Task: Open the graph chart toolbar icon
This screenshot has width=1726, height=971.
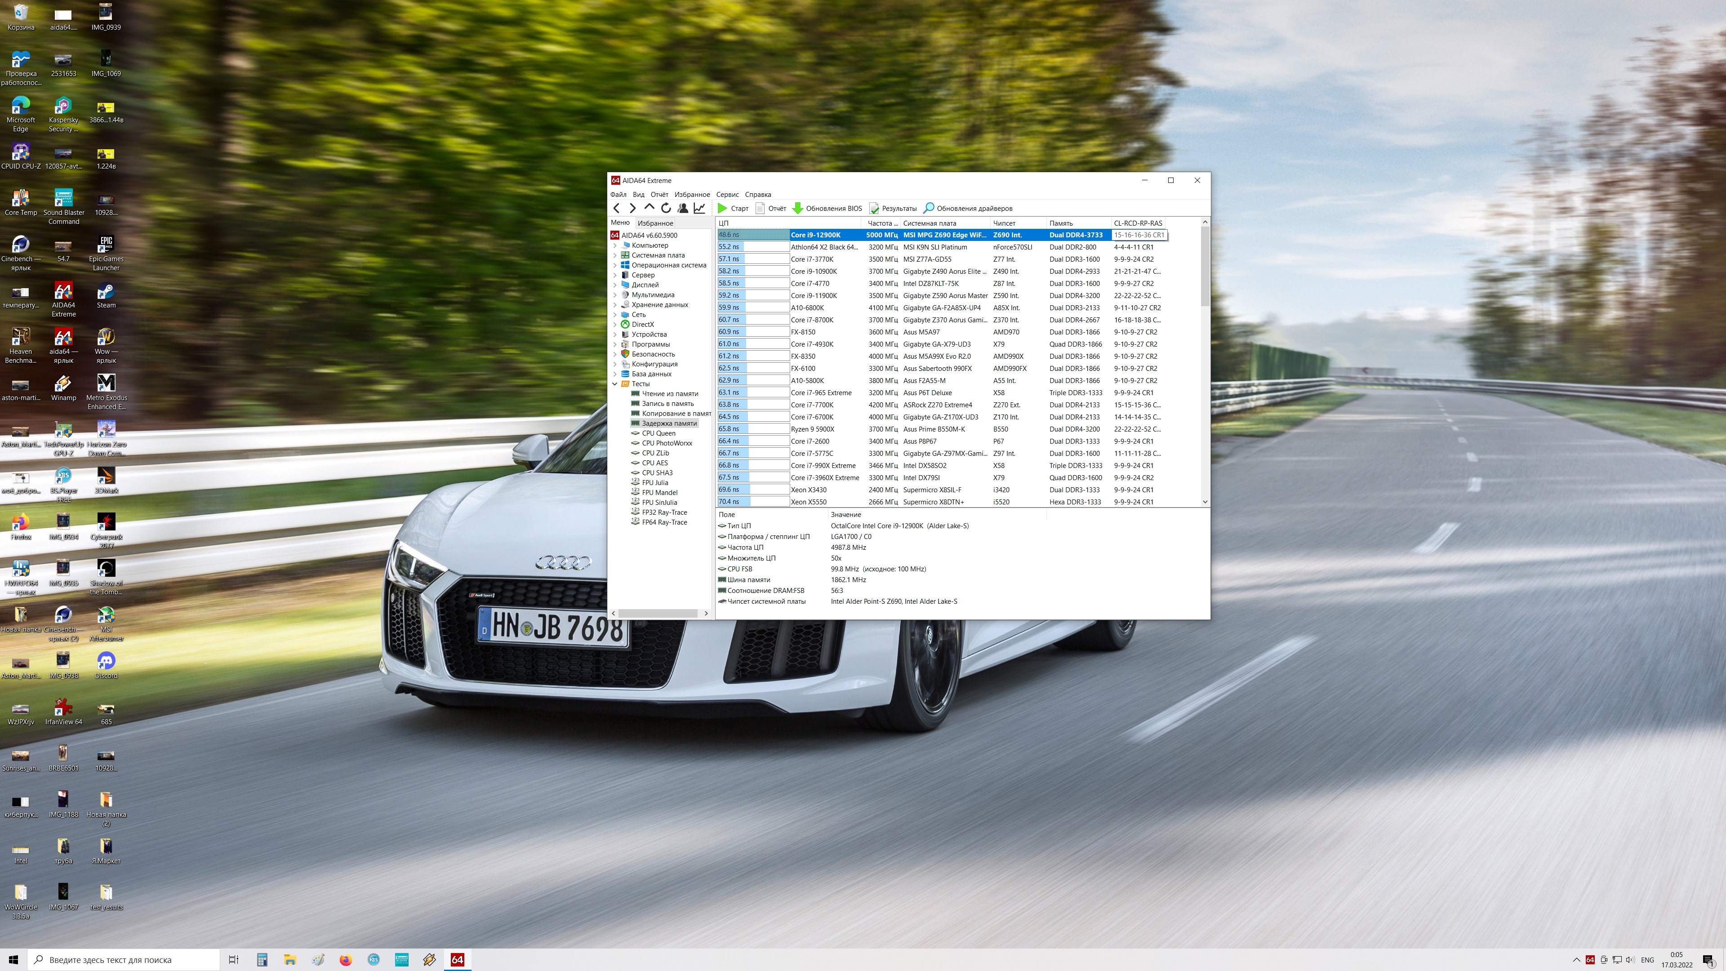Action: pos(699,209)
